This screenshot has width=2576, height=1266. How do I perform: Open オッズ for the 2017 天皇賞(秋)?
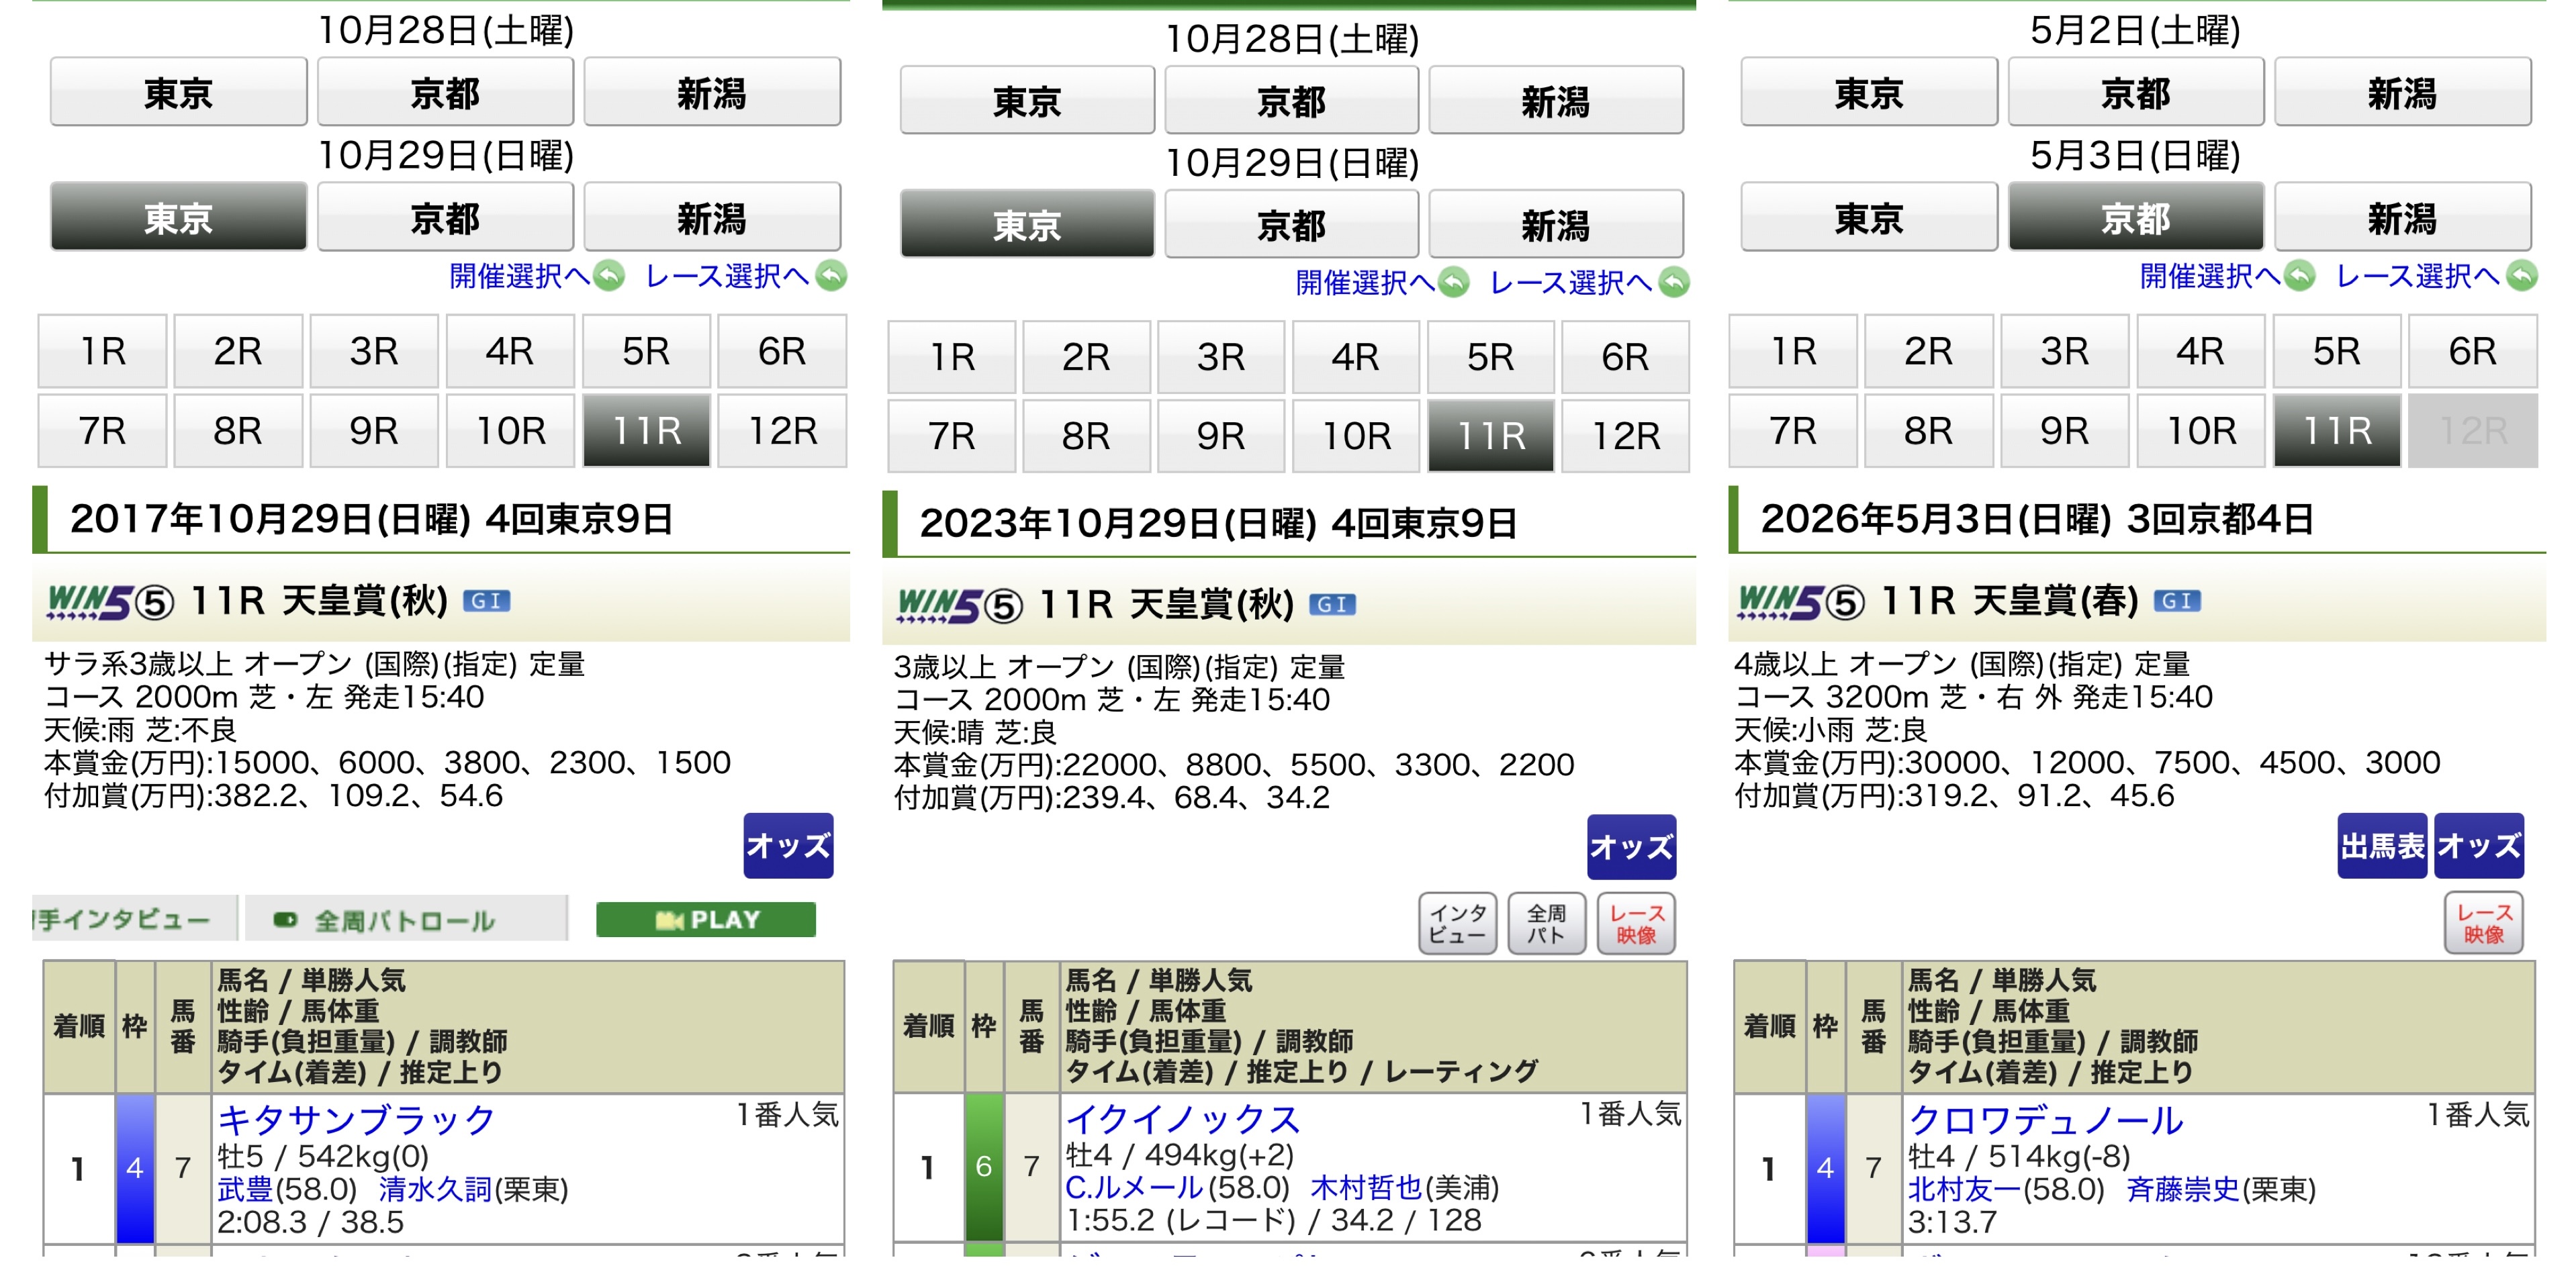point(788,846)
